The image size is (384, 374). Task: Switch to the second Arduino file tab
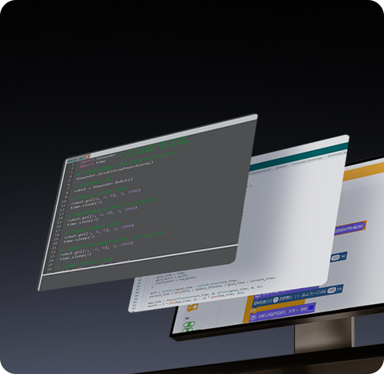coord(281,166)
